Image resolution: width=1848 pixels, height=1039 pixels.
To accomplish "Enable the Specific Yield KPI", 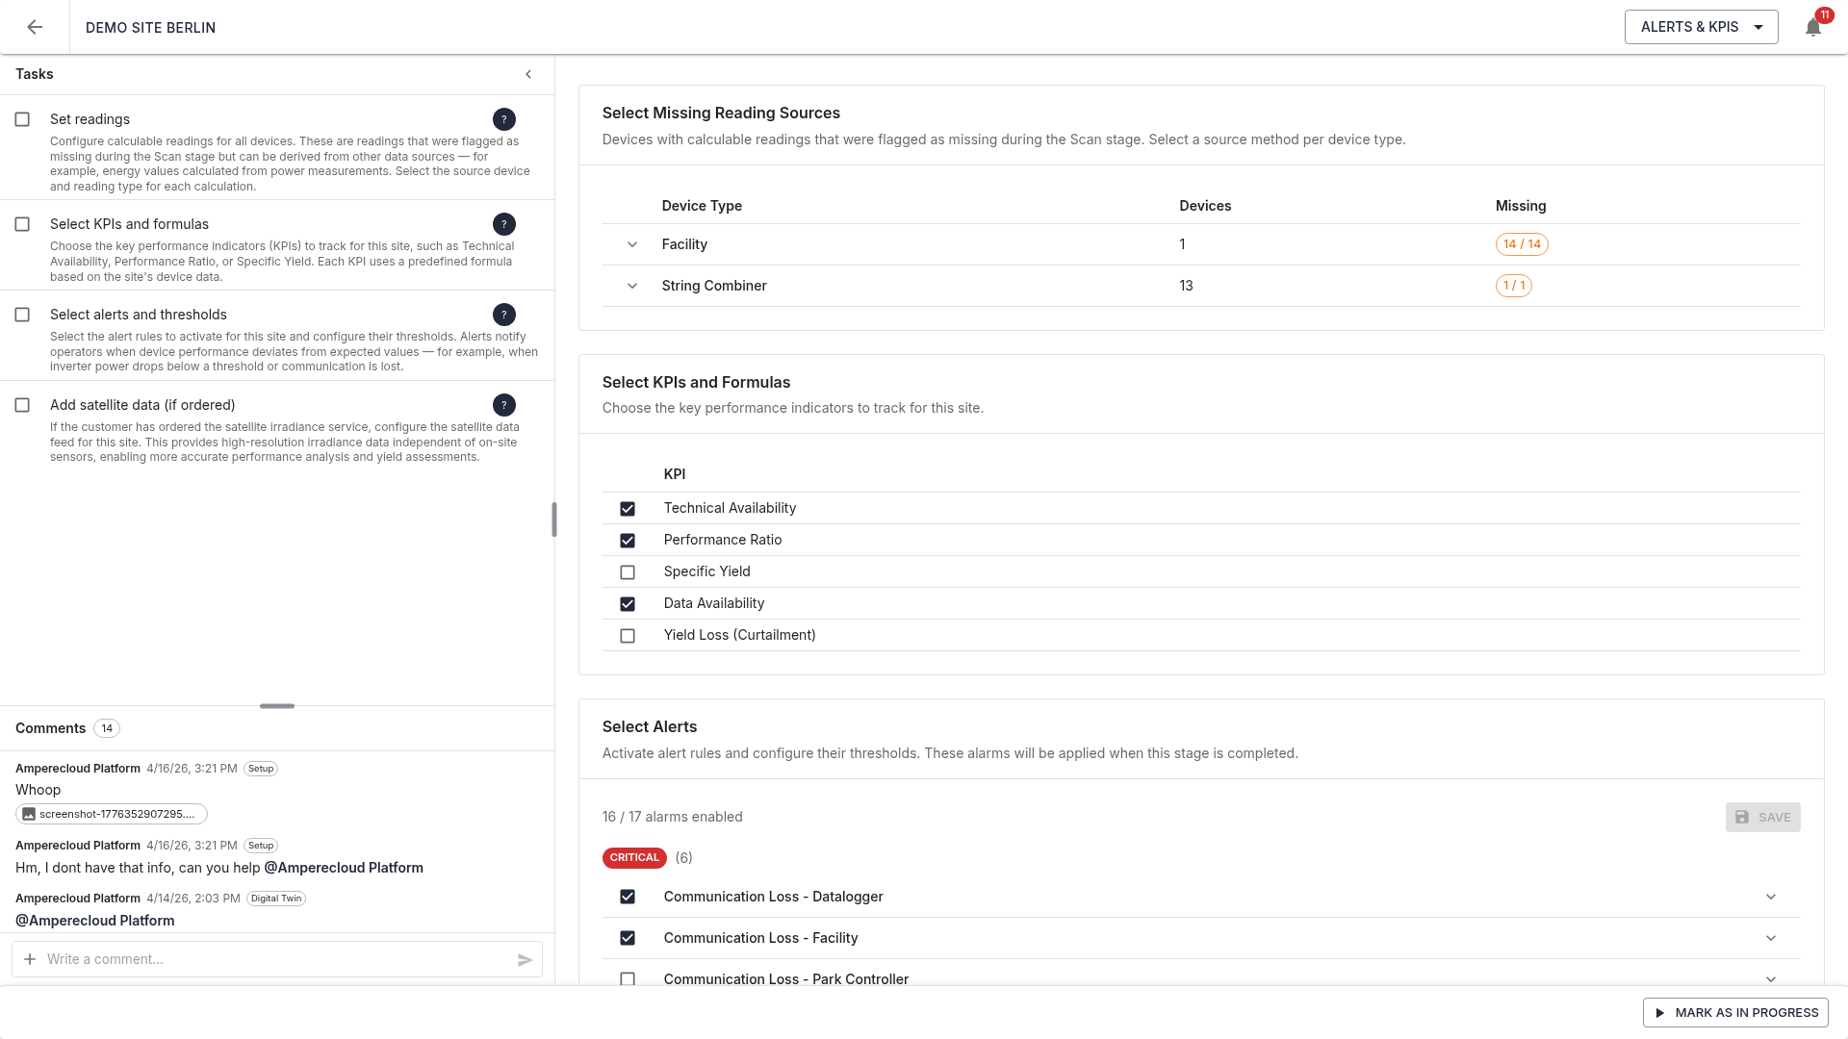I will [628, 572].
